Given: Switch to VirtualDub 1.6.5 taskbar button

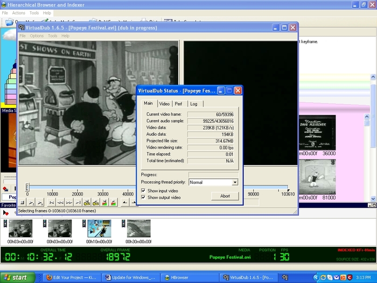Looking at the screenshot, I should 249,278.
